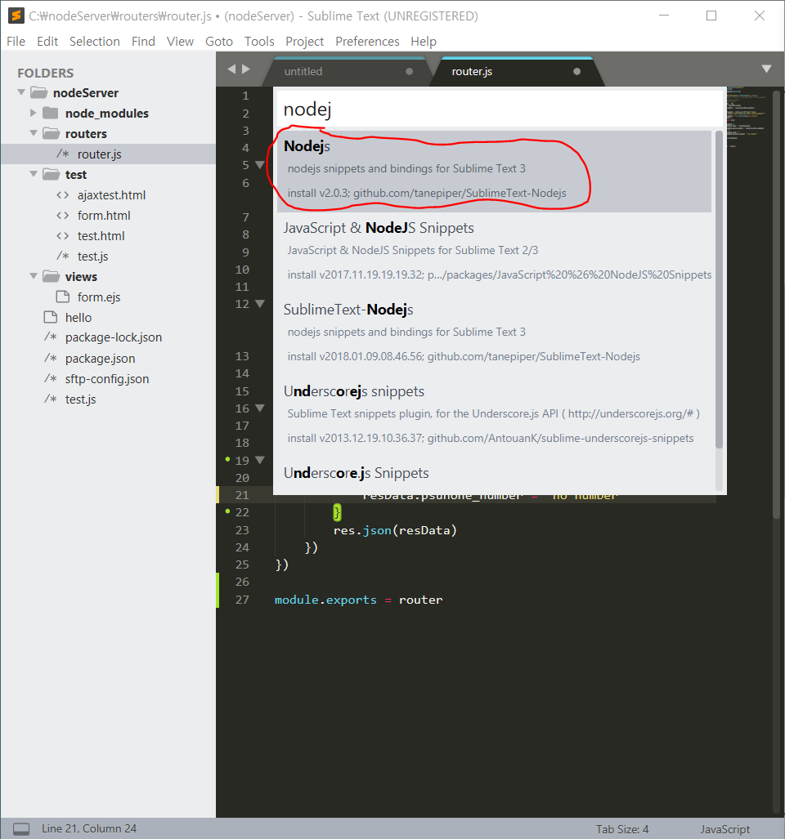Open form.ejs from the sidebar
Image resolution: width=785 pixels, height=839 pixels.
point(99,297)
